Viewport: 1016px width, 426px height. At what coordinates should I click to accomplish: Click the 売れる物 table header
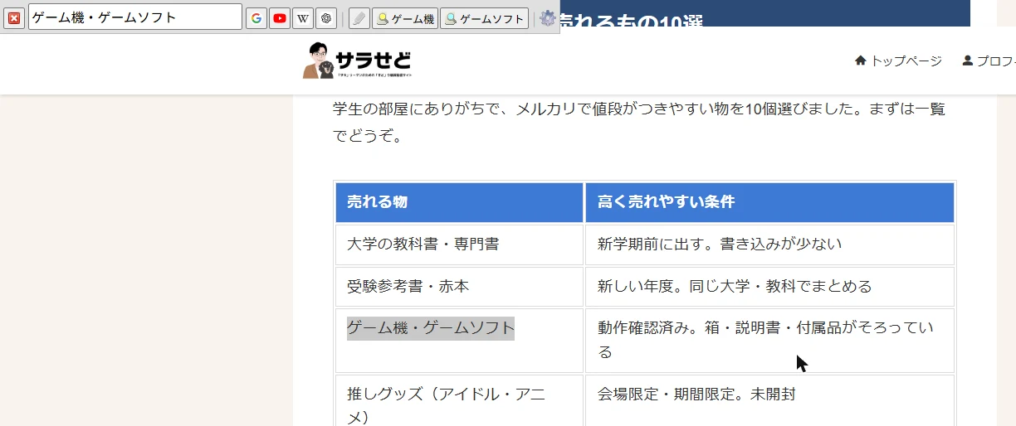pos(460,202)
